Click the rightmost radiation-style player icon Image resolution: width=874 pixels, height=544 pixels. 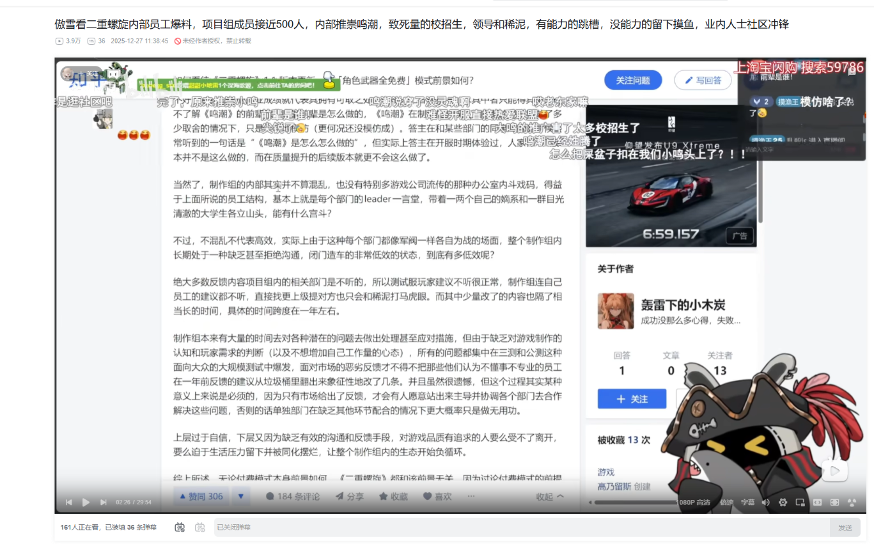coord(852,502)
